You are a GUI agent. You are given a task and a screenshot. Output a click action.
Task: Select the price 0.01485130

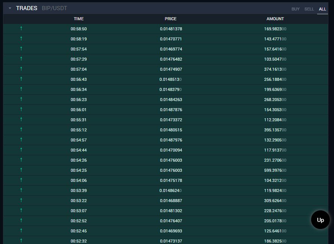click(171, 79)
